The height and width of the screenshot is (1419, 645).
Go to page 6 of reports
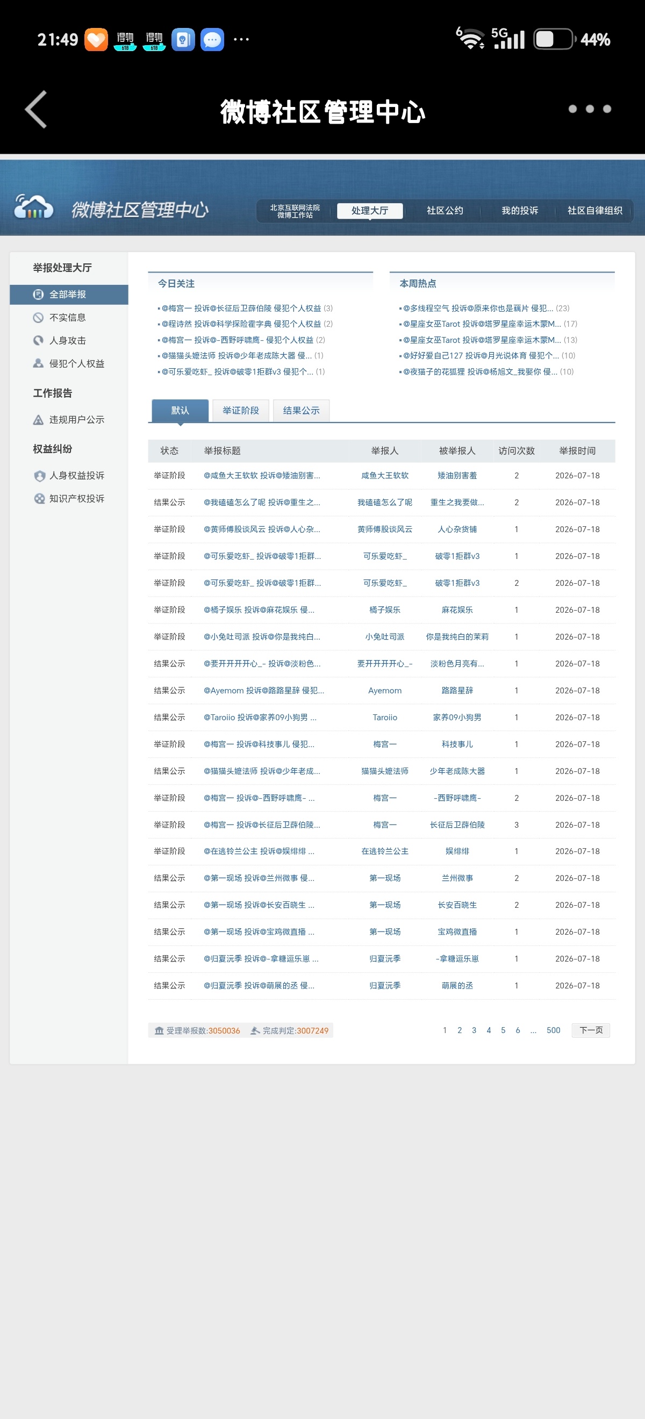[x=518, y=1030]
